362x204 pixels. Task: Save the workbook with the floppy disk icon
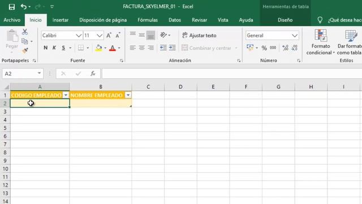[x=11, y=7]
